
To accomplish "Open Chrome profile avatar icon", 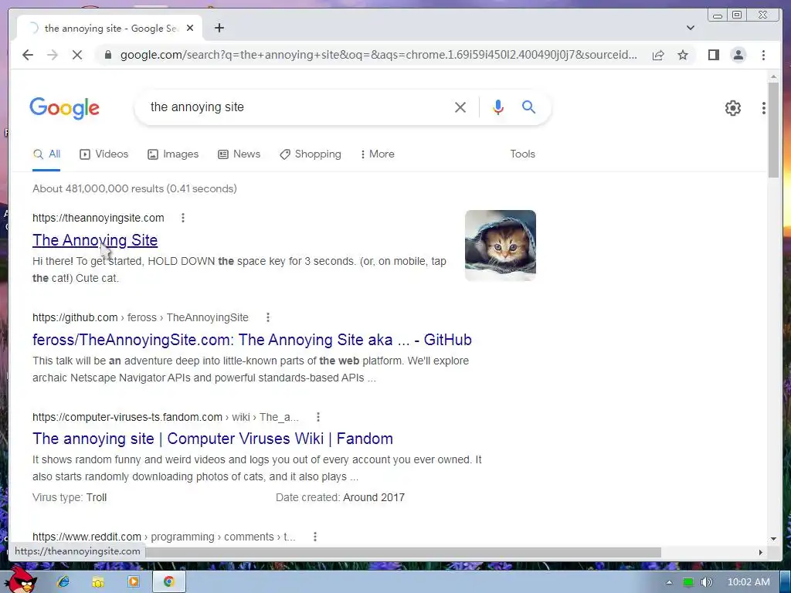I will (x=738, y=55).
